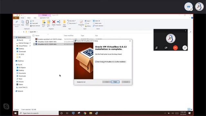Viewport: 206px width, 116px height.
Task: Switch to the Share ribbon tab
Action: (29, 18)
